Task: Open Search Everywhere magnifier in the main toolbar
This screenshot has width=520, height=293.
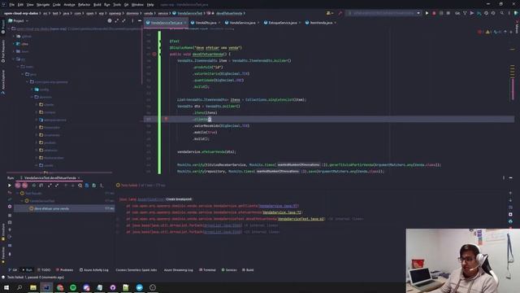Action: [x=502, y=13]
